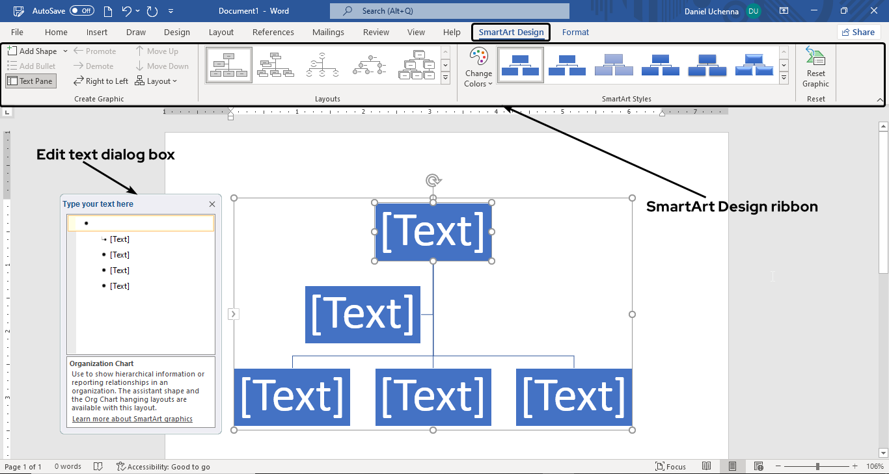Switch to the Format tab
The image size is (889, 474).
[x=575, y=32]
